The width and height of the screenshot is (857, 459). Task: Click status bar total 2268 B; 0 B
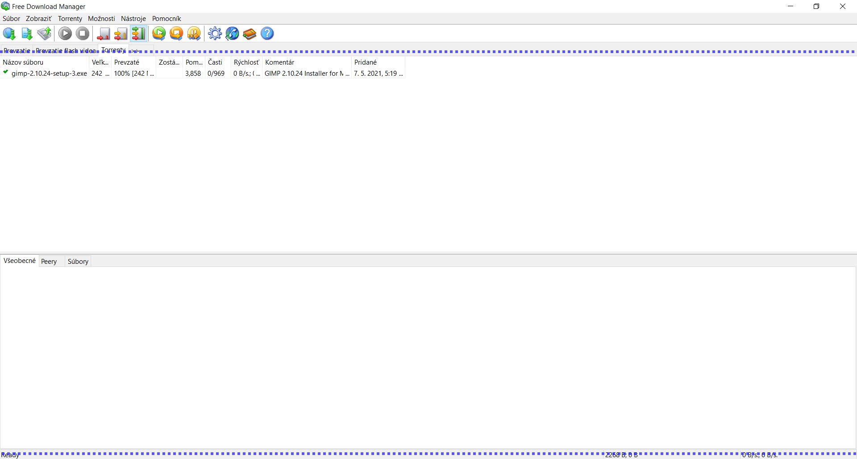coord(621,455)
